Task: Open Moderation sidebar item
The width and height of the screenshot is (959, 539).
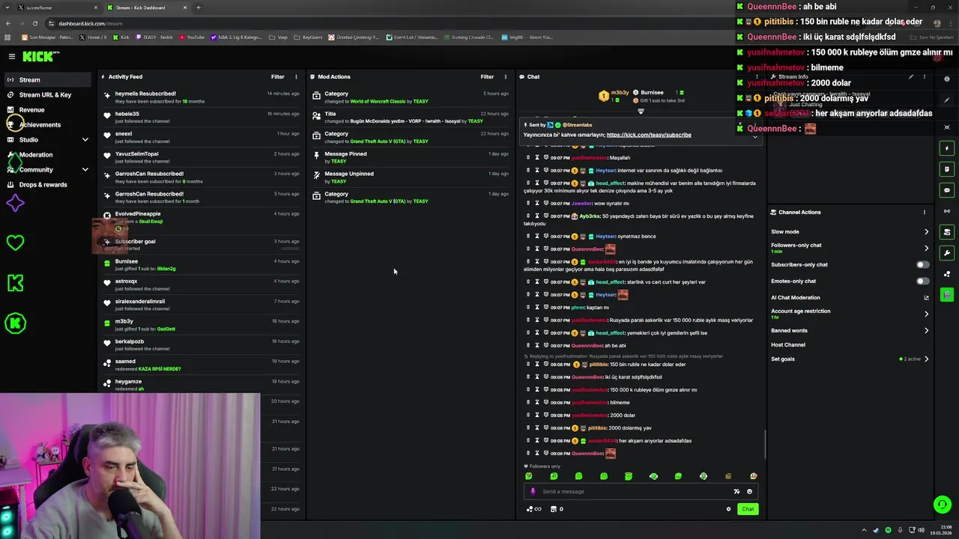Action: tap(48, 154)
